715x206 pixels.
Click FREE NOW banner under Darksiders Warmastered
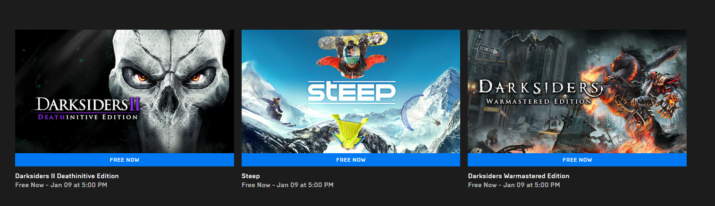coord(577,160)
